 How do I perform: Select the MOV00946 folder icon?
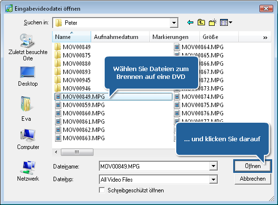coord(58,88)
